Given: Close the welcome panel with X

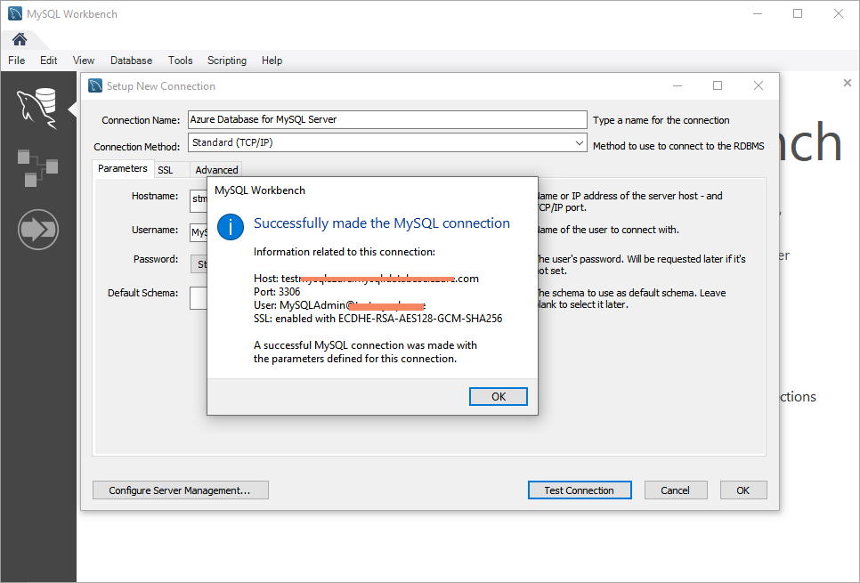Looking at the screenshot, I should (847, 83).
